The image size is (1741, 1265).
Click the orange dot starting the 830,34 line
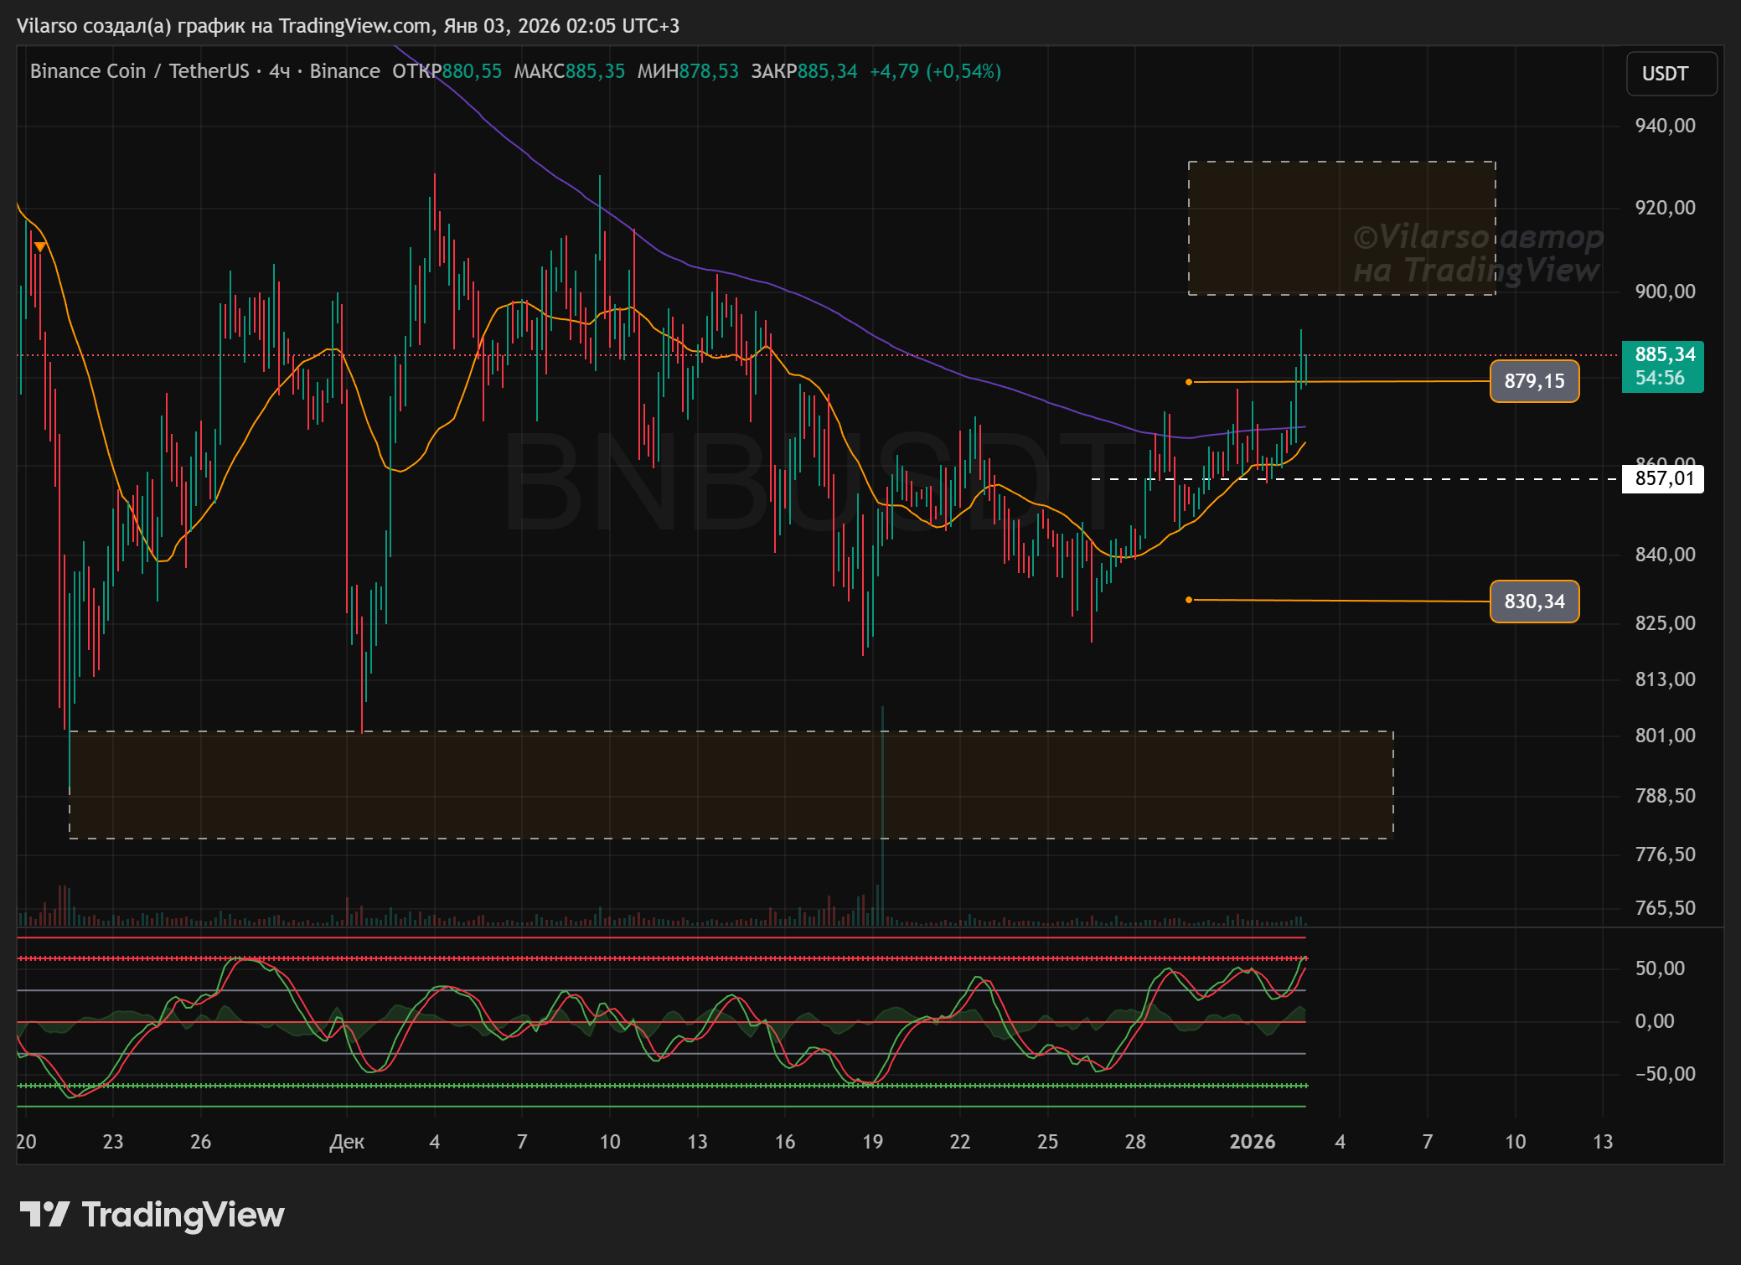[1189, 600]
